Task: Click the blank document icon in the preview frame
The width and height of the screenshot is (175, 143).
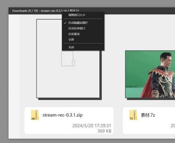Action: (x=68, y=59)
